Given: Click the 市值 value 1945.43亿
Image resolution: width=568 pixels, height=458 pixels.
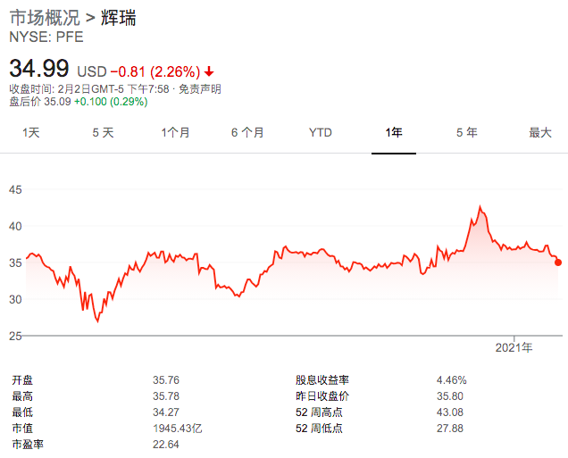Looking at the screenshot, I should [178, 429].
